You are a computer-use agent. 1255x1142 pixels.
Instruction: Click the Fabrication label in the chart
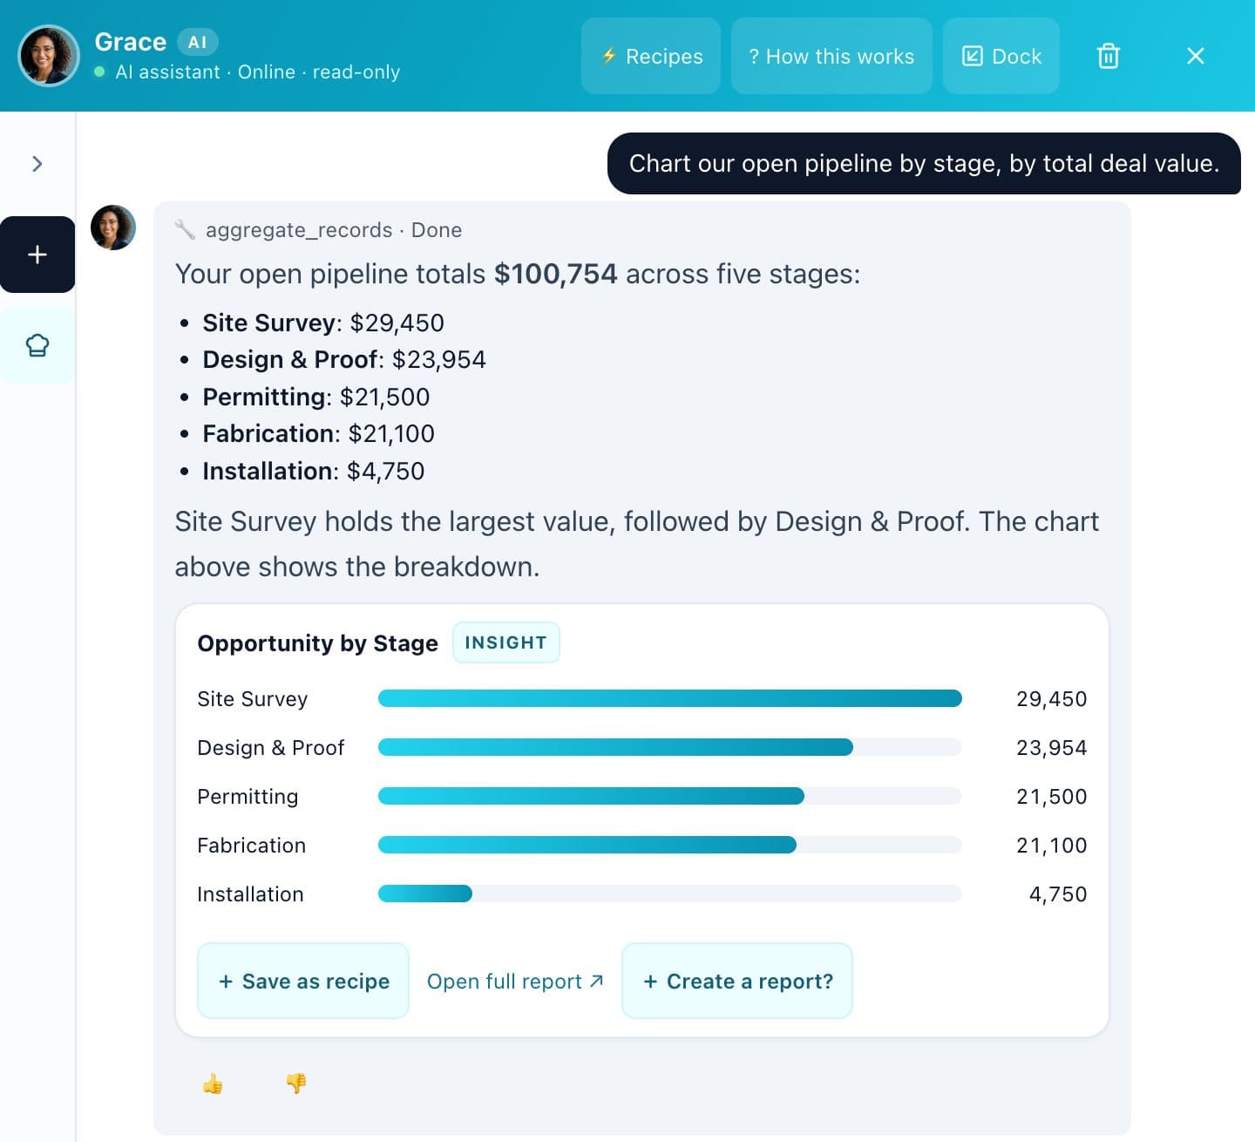[x=252, y=846]
